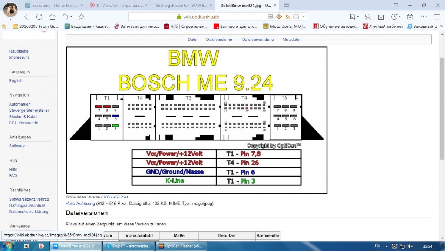Screen dimensions: 445x251
Task: Switch to the Mail.ru inbox tab
Action: (x=53, y=6)
